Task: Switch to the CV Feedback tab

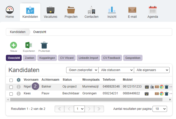Action: tap(112, 58)
